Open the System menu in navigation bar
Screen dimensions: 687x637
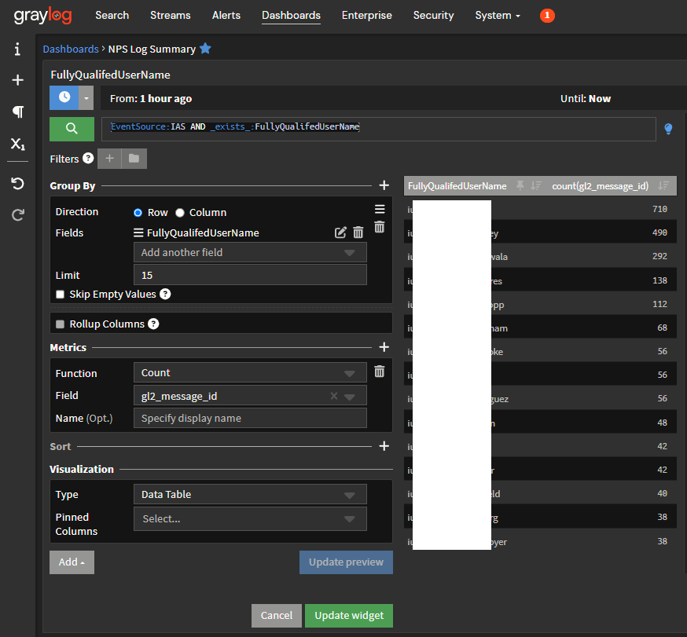coord(497,15)
